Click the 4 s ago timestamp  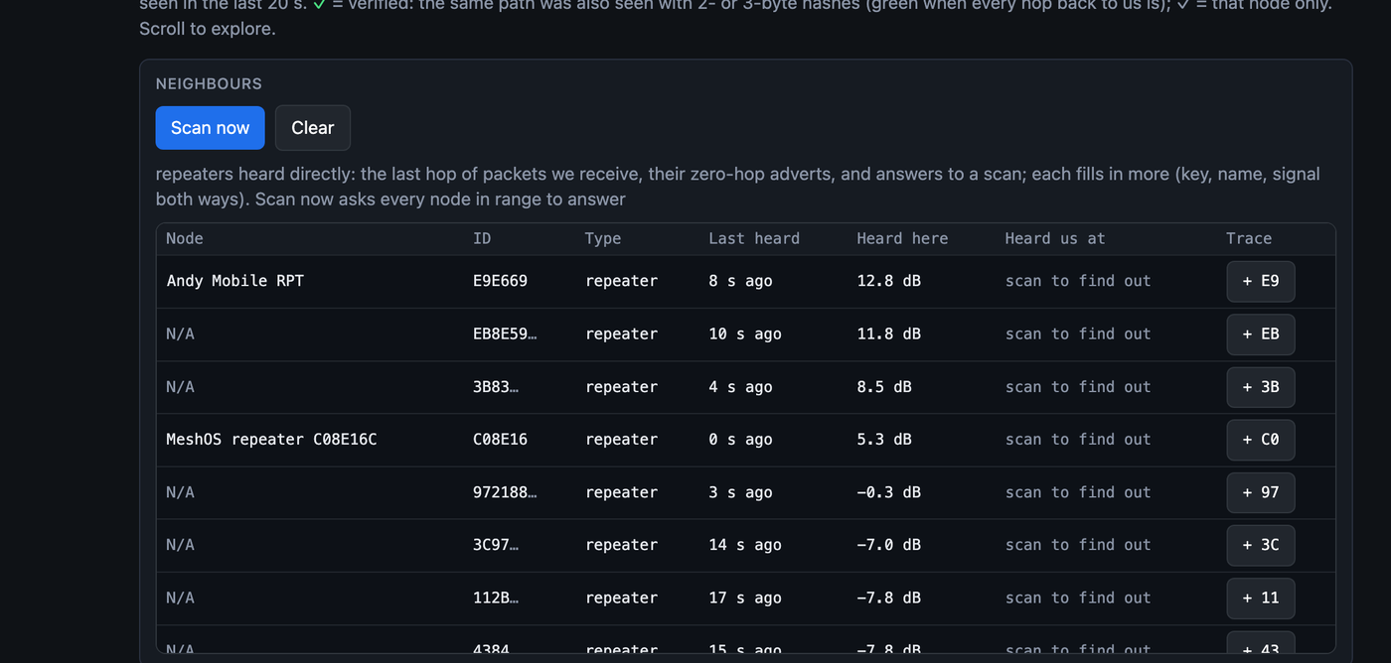[x=740, y=387]
